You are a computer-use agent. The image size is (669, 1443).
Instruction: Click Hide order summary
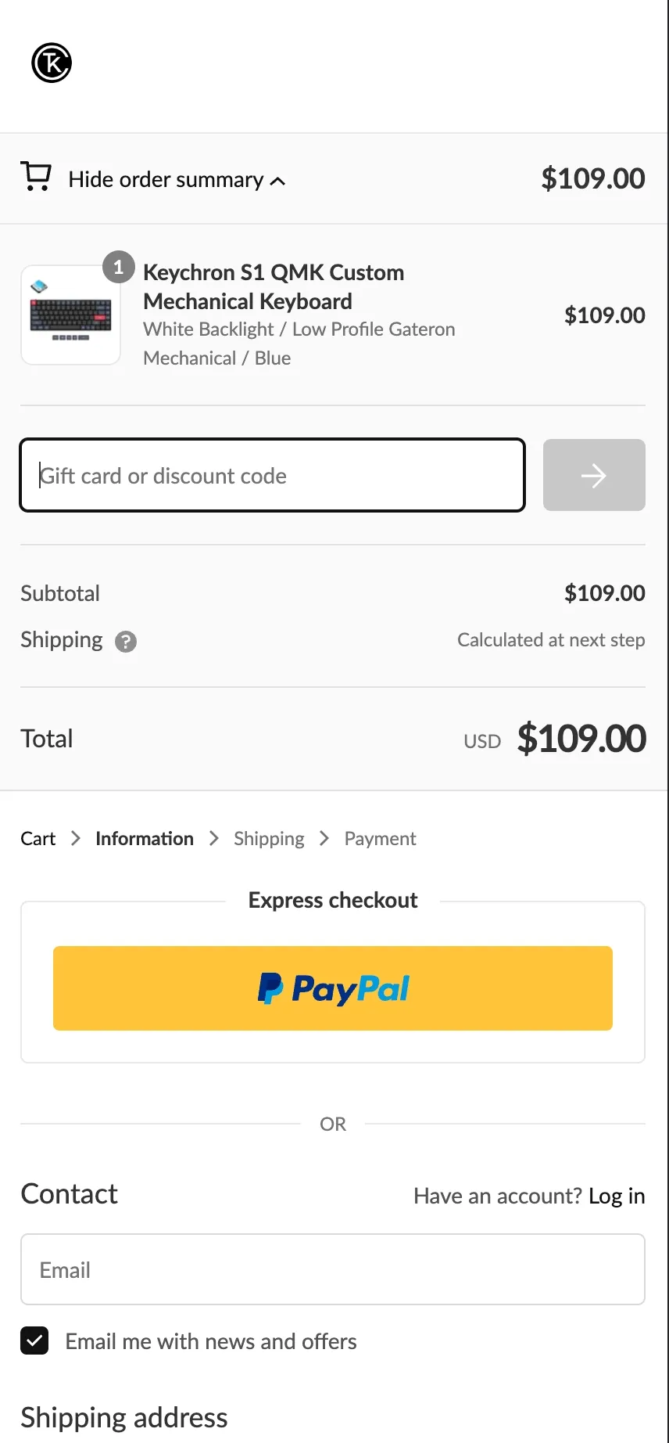(166, 179)
